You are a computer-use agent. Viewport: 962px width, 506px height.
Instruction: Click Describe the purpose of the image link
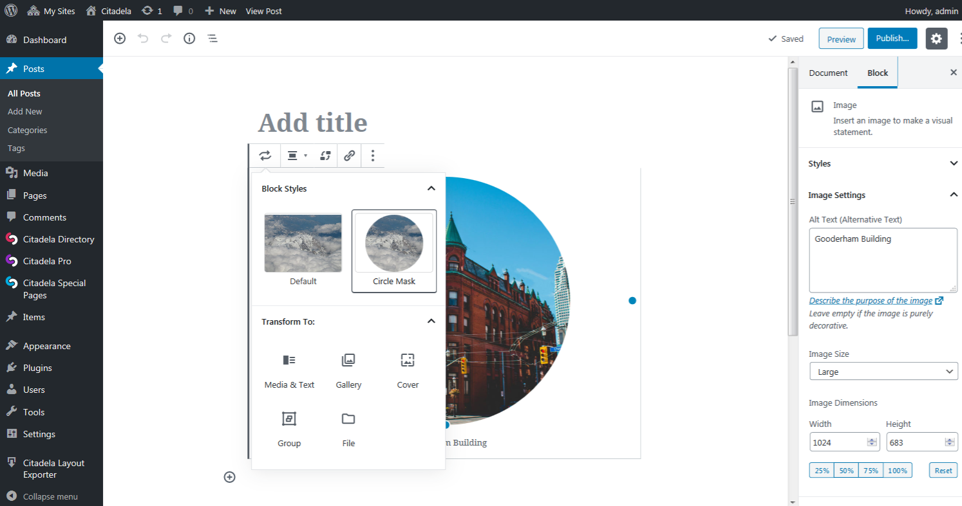[871, 301]
